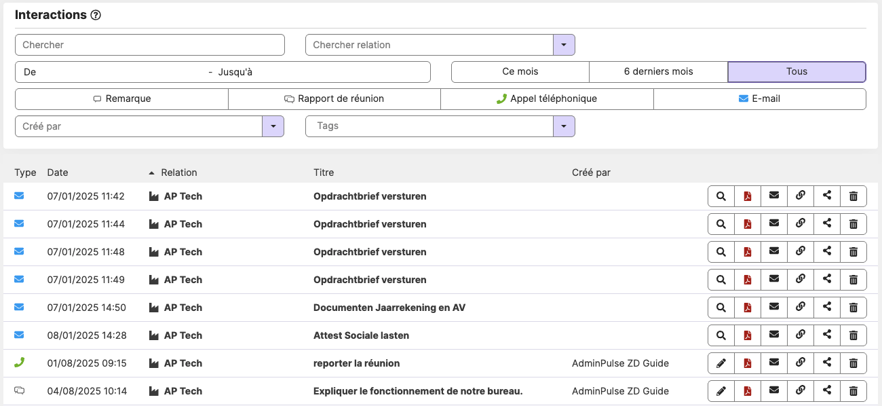Edit the 'Expliquer le fonctionnement' meeting report
882x406 pixels.
(721, 391)
